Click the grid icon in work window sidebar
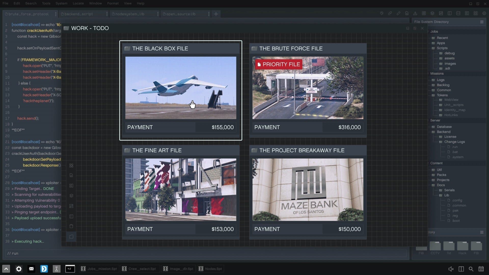 click(71, 166)
